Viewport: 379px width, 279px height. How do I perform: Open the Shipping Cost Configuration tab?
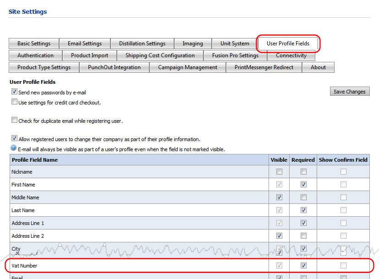pyautogui.click(x=160, y=55)
